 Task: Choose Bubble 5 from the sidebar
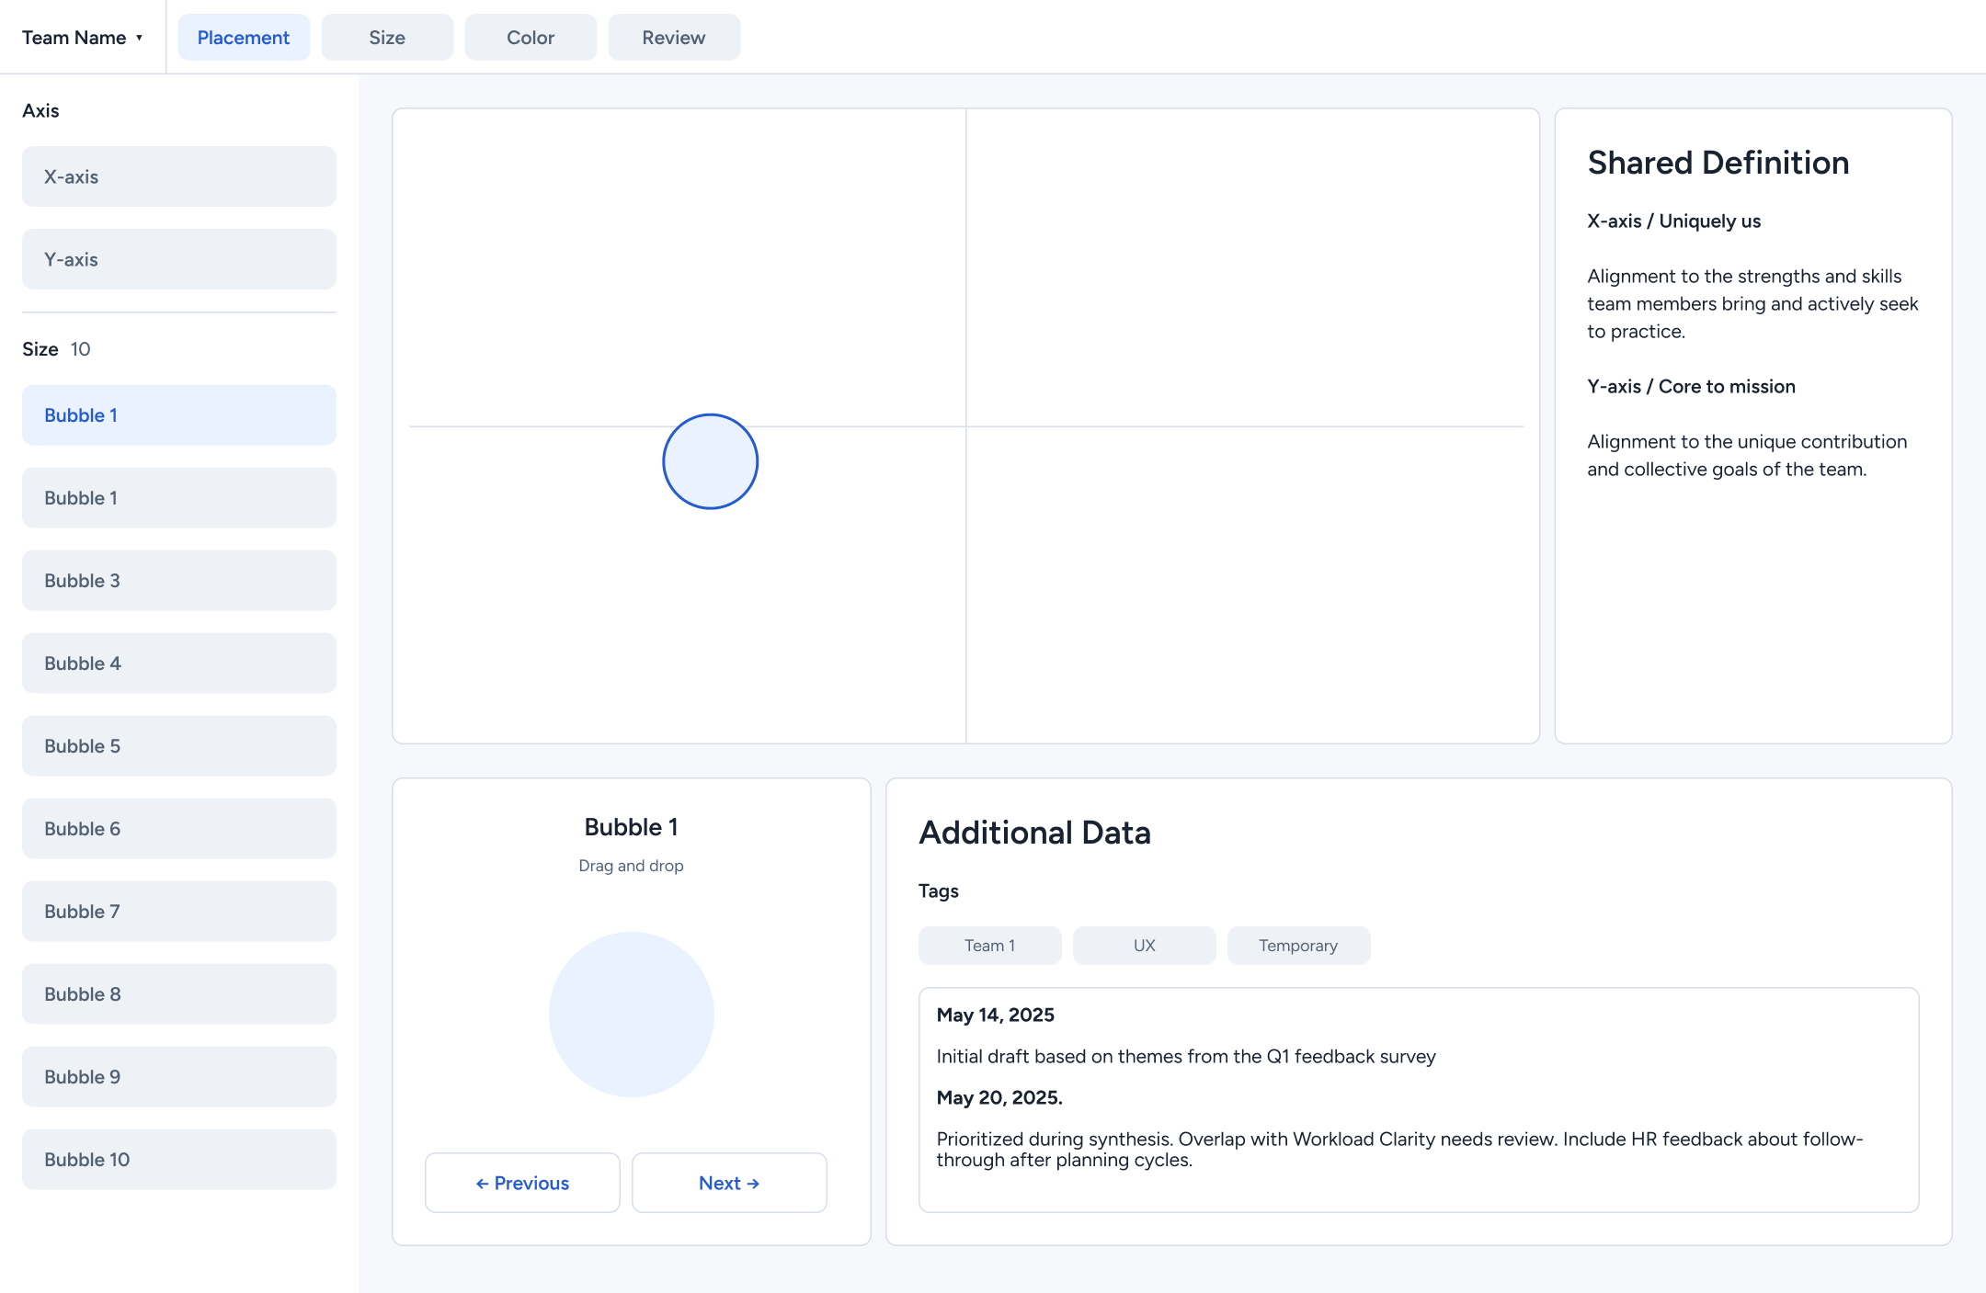pyautogui.click(x=179, y=746)
